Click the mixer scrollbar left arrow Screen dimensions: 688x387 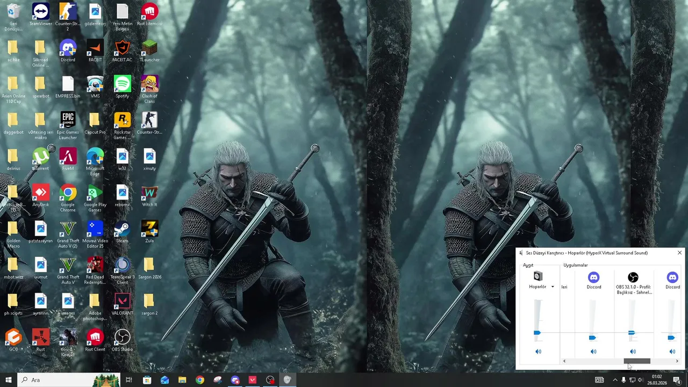click(x=564, y=361)
